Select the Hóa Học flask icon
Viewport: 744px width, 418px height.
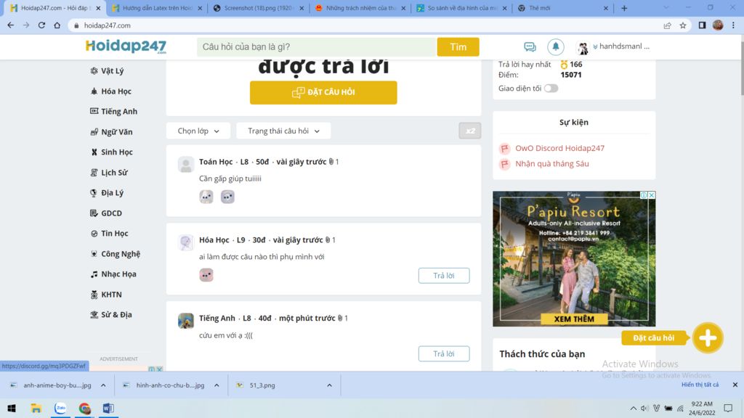(94, 91)
